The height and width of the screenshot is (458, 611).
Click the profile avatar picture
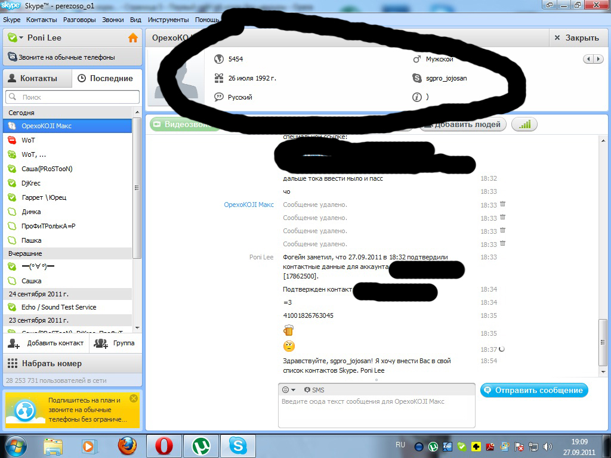click(x=176, y=77)
